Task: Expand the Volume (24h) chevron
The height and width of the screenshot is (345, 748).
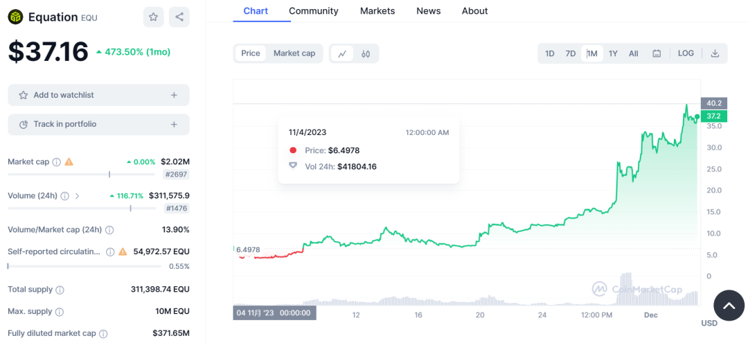Action: pos(77,196)
